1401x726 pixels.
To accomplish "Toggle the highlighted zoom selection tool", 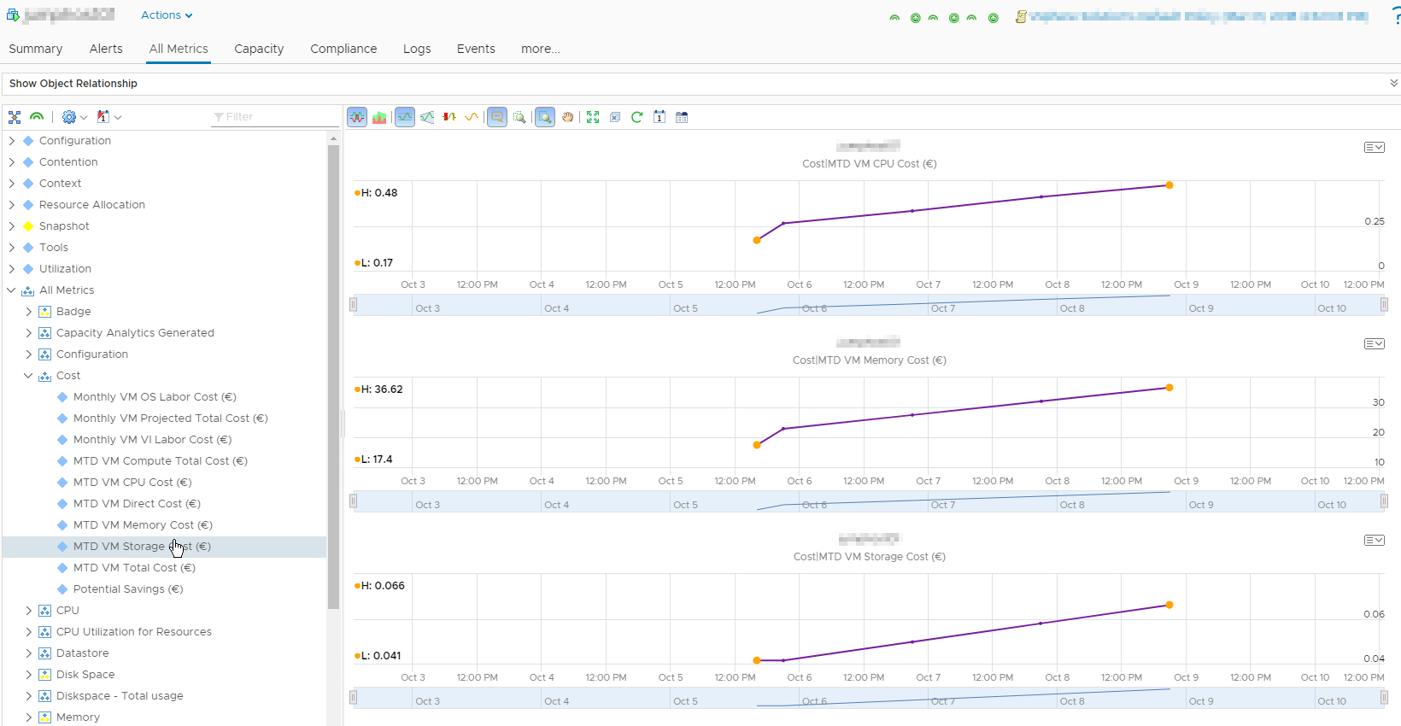I will coord(545,117).
